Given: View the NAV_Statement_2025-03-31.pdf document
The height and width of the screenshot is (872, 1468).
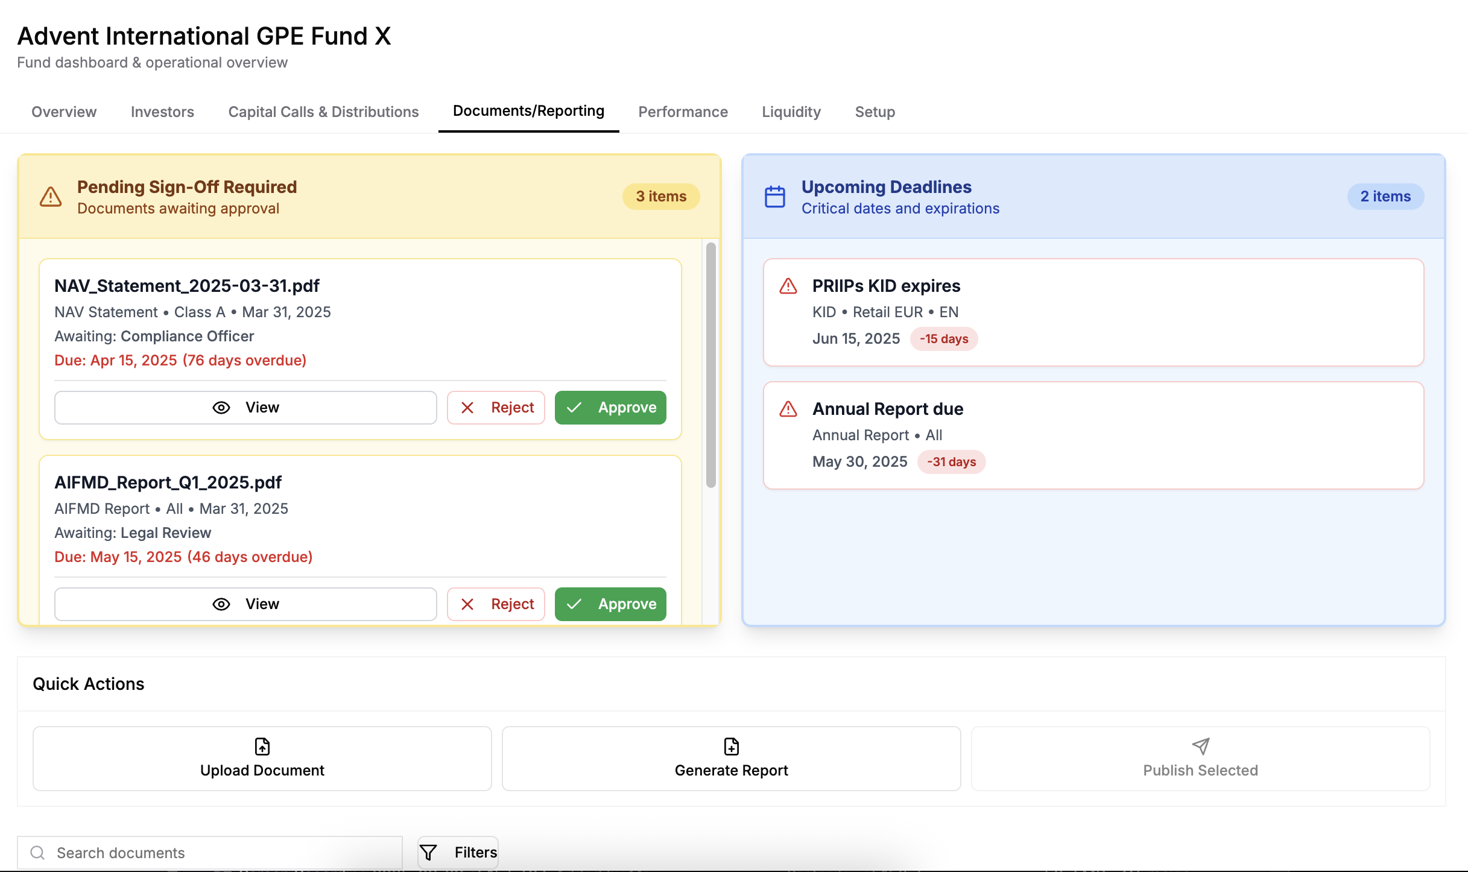Looking at the screenshot, I should pyautogui.click(x=245, y=408).
